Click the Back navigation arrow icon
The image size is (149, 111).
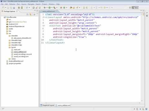(x=105, y=8)
